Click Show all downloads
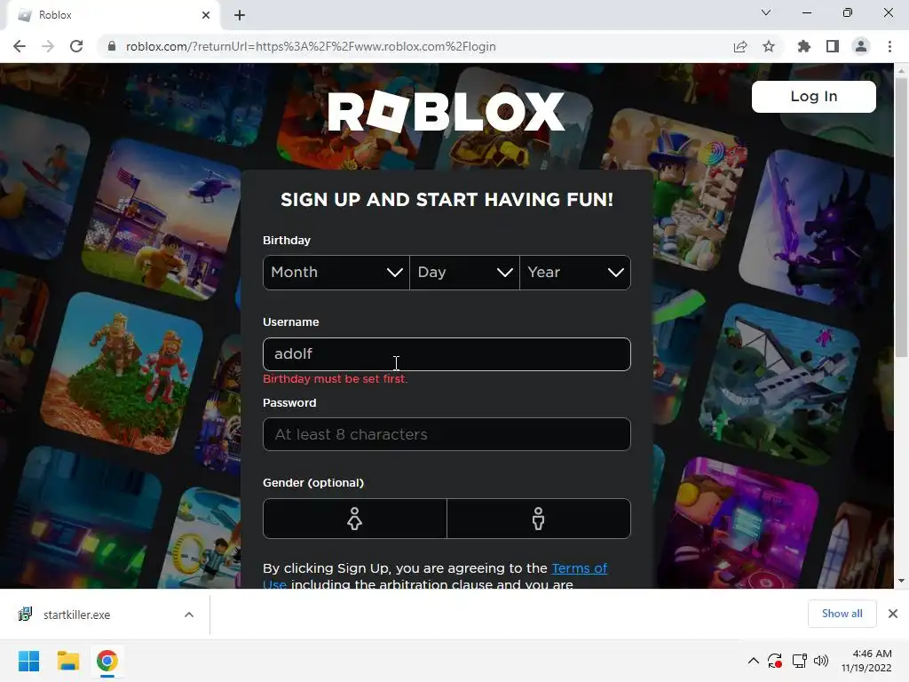909x682 pixels. [x=842, y=614]
